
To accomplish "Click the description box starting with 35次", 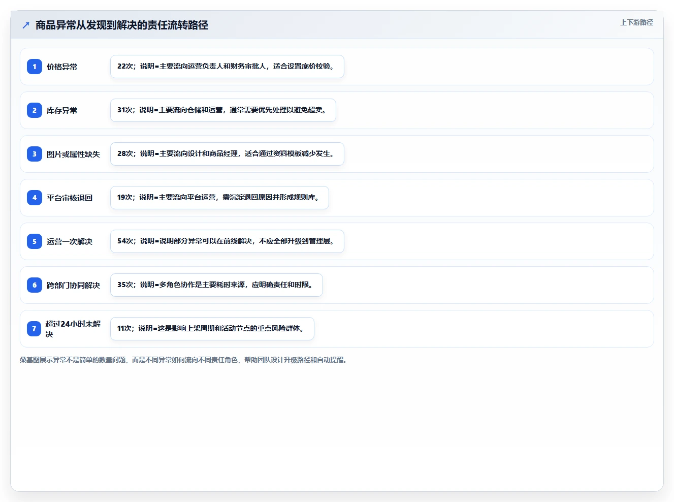I will tap(216, 285).
